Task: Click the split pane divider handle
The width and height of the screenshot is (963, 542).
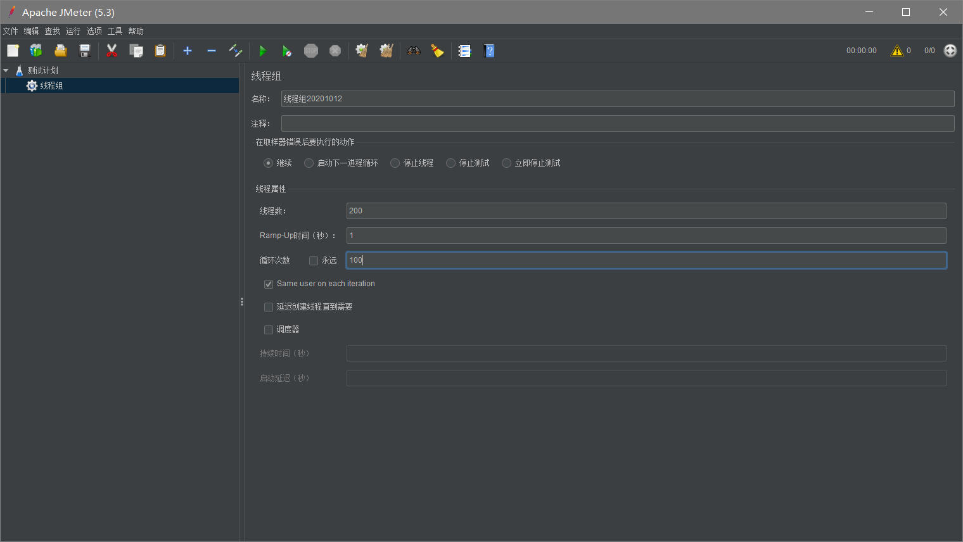Action: coord(242,302)
